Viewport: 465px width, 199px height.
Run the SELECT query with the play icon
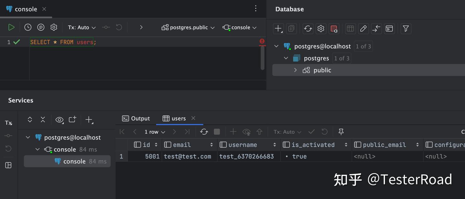tap(11, 27)
